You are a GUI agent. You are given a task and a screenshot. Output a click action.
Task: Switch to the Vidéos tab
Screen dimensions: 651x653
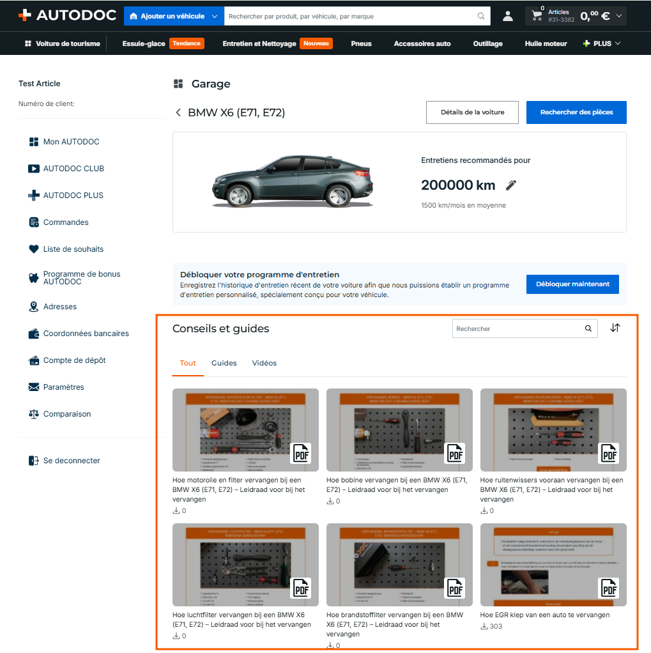point(264,363)
